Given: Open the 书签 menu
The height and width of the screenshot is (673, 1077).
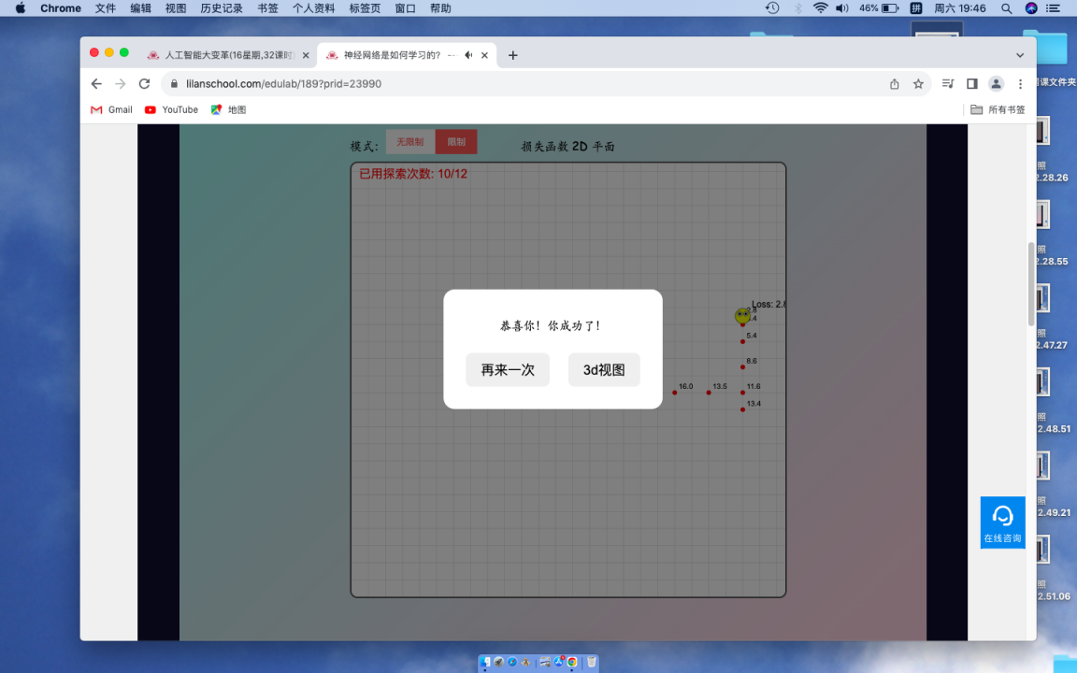Looking at the screenshot, I should 268,8.
